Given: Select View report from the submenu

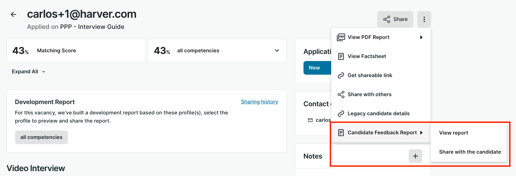Looking at the screenshot, I should pos(454,133).
